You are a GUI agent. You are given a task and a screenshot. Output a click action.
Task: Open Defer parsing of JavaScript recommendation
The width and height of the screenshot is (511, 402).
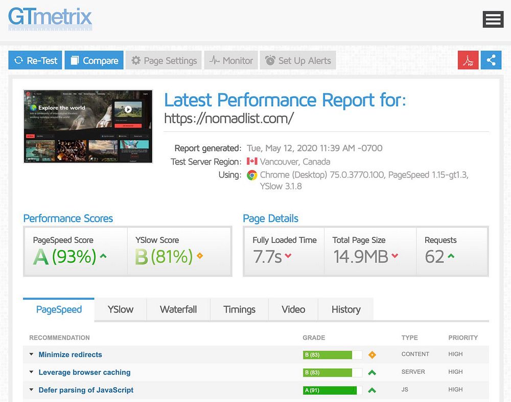click(86, 390)
